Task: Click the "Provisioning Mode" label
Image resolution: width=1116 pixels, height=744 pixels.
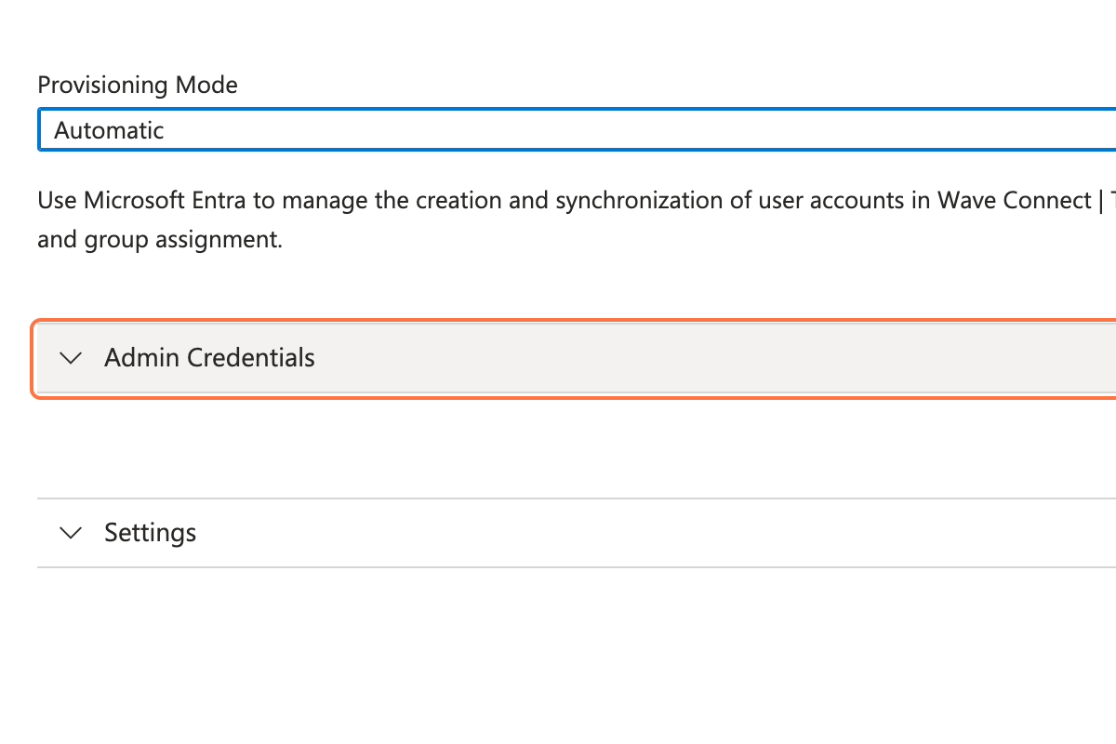Action: pyautogui.click(x=138, y=86)
